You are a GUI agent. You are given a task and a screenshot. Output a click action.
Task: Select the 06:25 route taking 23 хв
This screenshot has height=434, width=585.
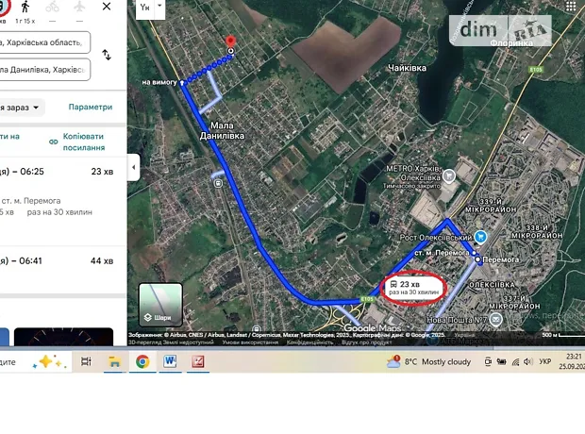(x=57, y=172)
